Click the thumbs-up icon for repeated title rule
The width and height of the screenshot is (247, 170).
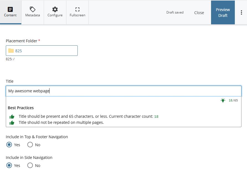(x=12, y=123)
